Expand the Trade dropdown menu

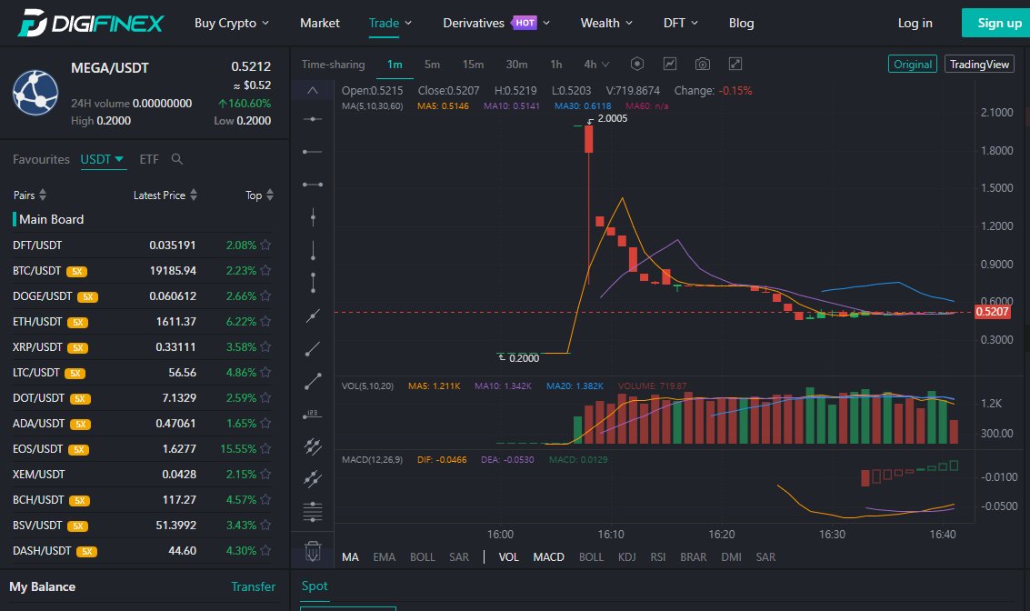click(x=390, y=23)
